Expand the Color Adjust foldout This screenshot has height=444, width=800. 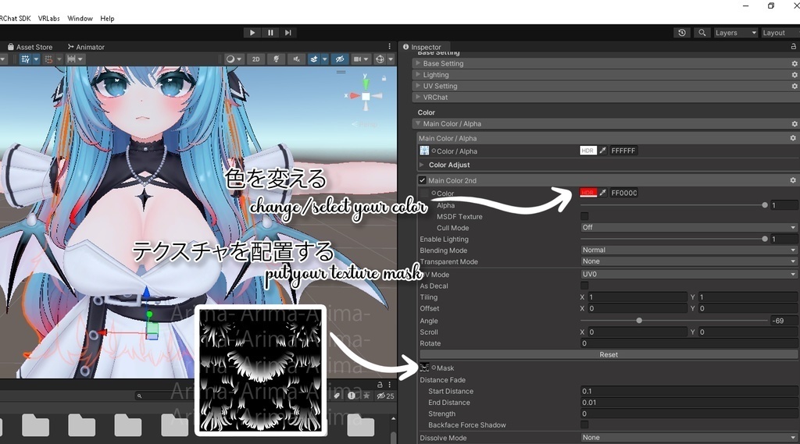coord(422,165)
